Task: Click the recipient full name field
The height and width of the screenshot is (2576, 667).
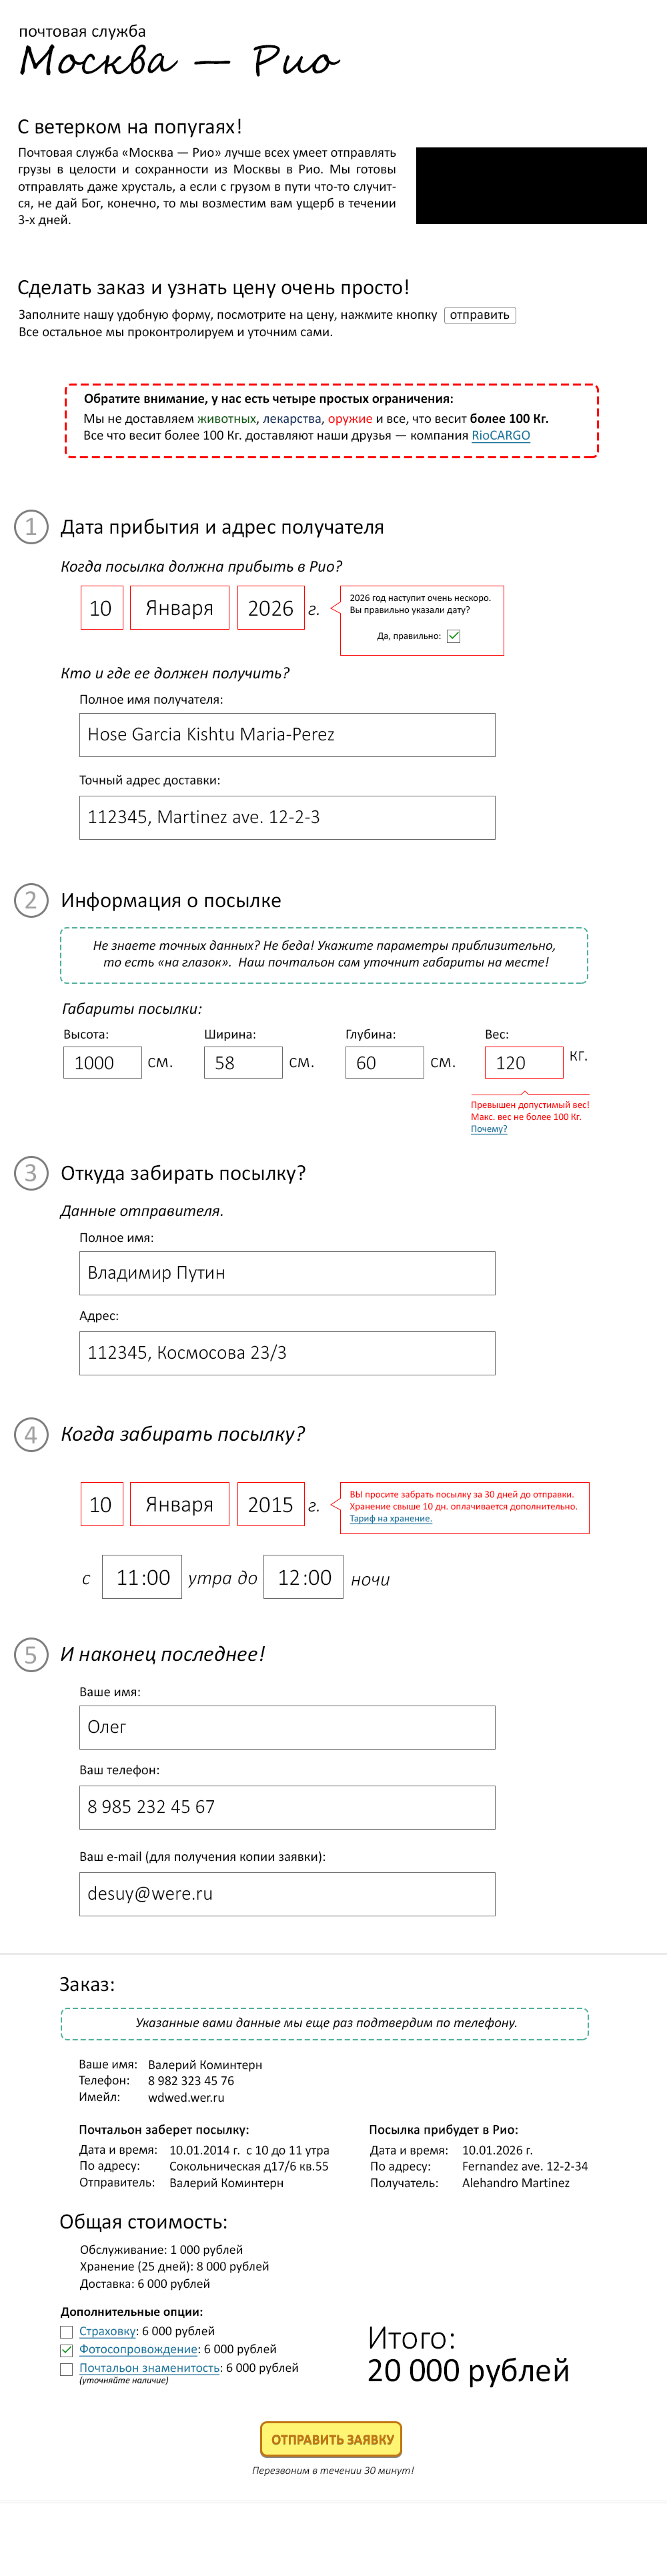Action: pos(287,735)
